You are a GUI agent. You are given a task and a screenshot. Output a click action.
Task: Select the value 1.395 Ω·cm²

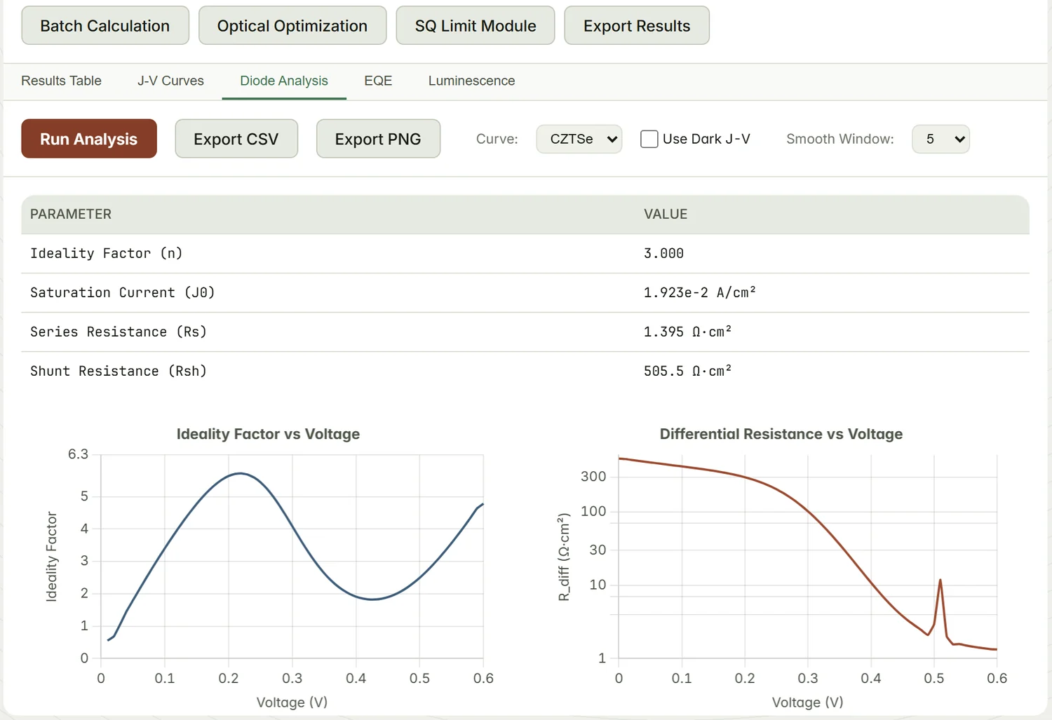point(687,331)
